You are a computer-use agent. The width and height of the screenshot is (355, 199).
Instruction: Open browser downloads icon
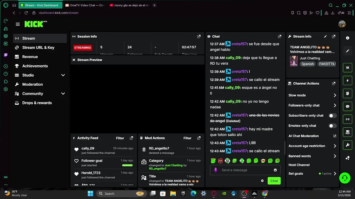coord(333,13)
